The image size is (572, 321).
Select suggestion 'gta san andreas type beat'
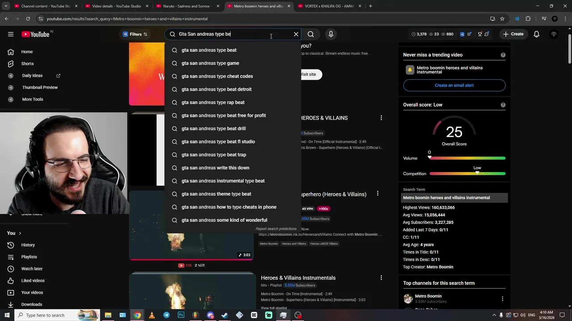[233, 50]
